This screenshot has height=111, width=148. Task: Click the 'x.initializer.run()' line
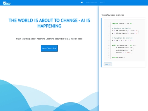coord(125,48)
